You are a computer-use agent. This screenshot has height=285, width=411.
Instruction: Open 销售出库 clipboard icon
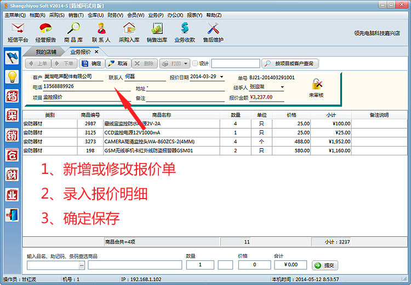pos(157,32)
